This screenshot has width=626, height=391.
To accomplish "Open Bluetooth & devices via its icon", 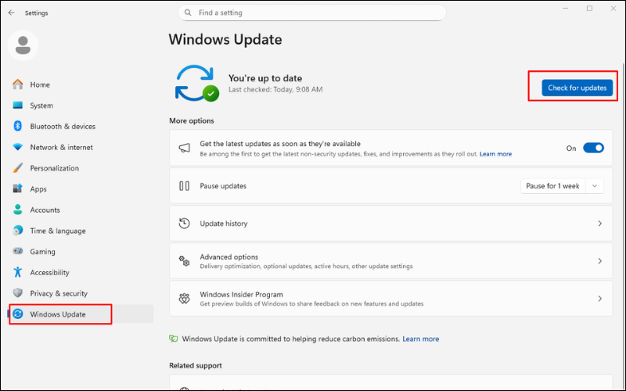I will point(18,127).
